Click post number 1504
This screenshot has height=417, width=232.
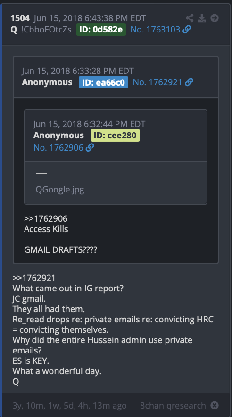[20, 18]
